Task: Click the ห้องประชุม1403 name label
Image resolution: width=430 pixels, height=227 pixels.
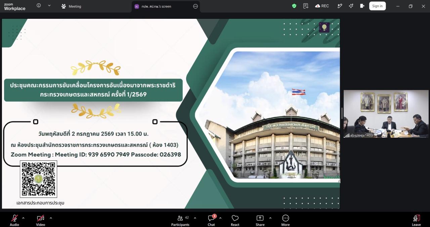Action: [361, 135]
